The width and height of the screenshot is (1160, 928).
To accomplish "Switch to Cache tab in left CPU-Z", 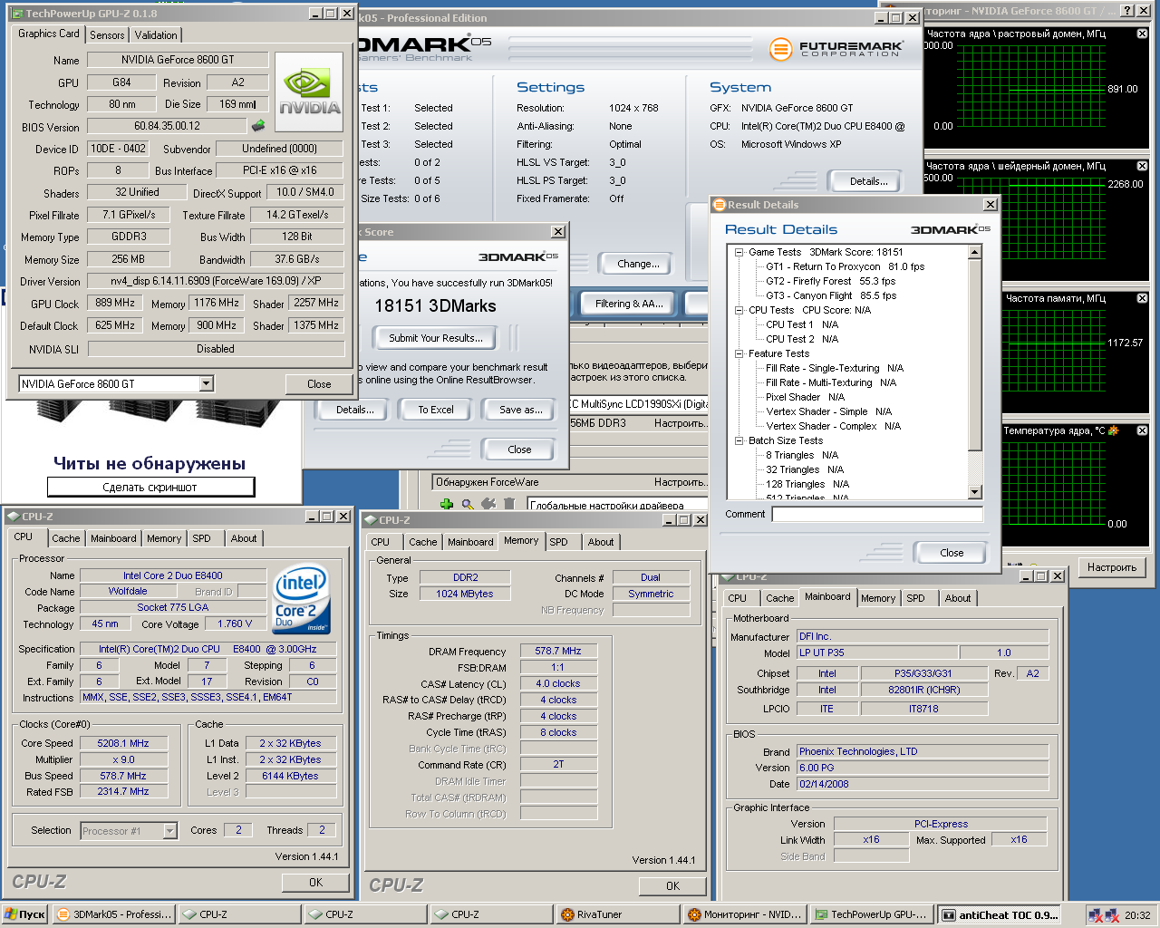I will point(65,538).
